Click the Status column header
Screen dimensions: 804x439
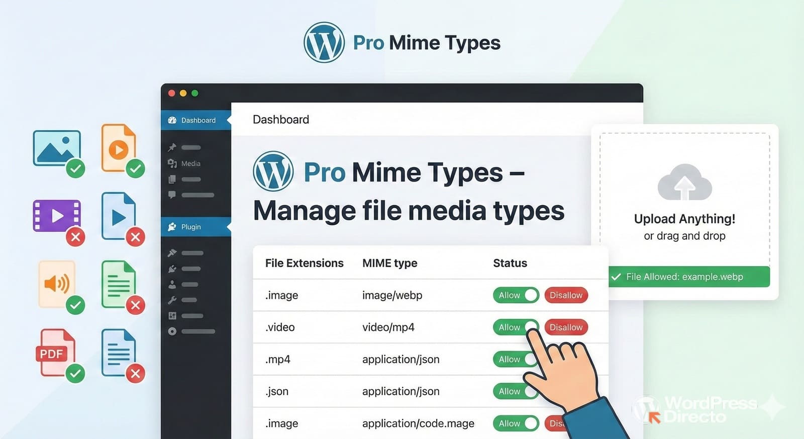(510, 263)
